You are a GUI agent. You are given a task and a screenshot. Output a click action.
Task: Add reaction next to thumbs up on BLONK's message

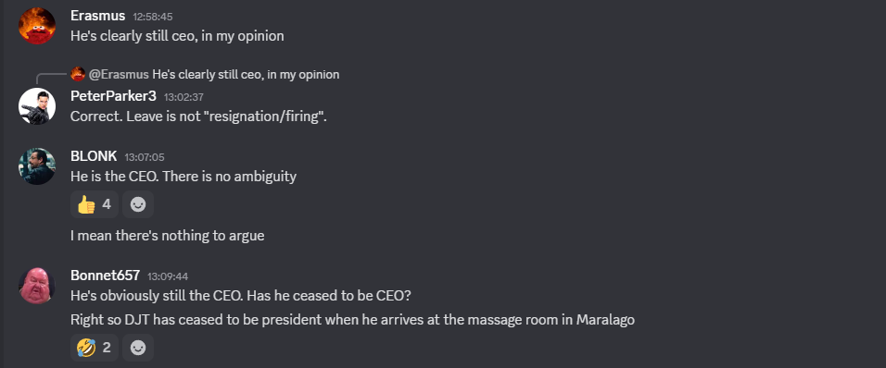pyautogui.click(x=138, y=204)
